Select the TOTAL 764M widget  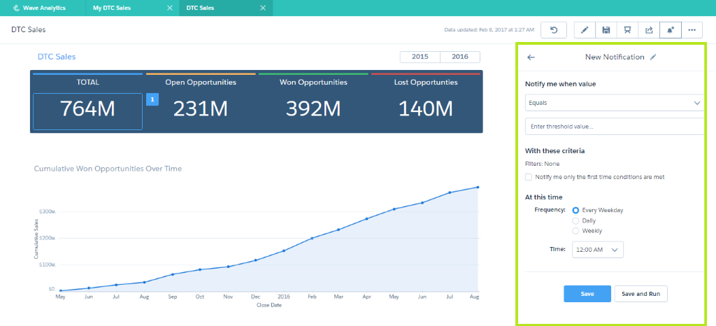pos(87,111)
